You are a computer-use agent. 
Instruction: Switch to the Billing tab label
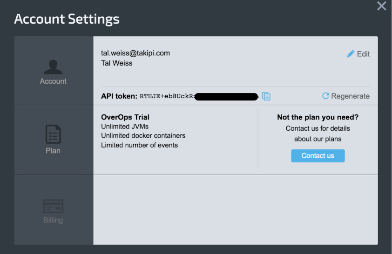53,221
